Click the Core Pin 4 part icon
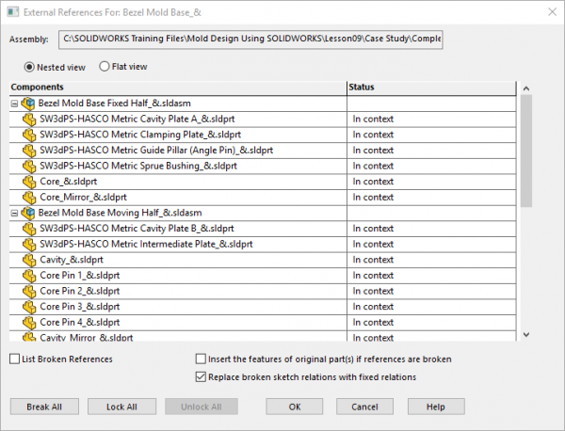 [x=29, y=322]
